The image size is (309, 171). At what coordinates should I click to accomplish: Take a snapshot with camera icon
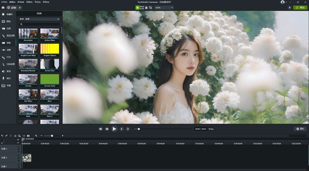tap(28, 136)
